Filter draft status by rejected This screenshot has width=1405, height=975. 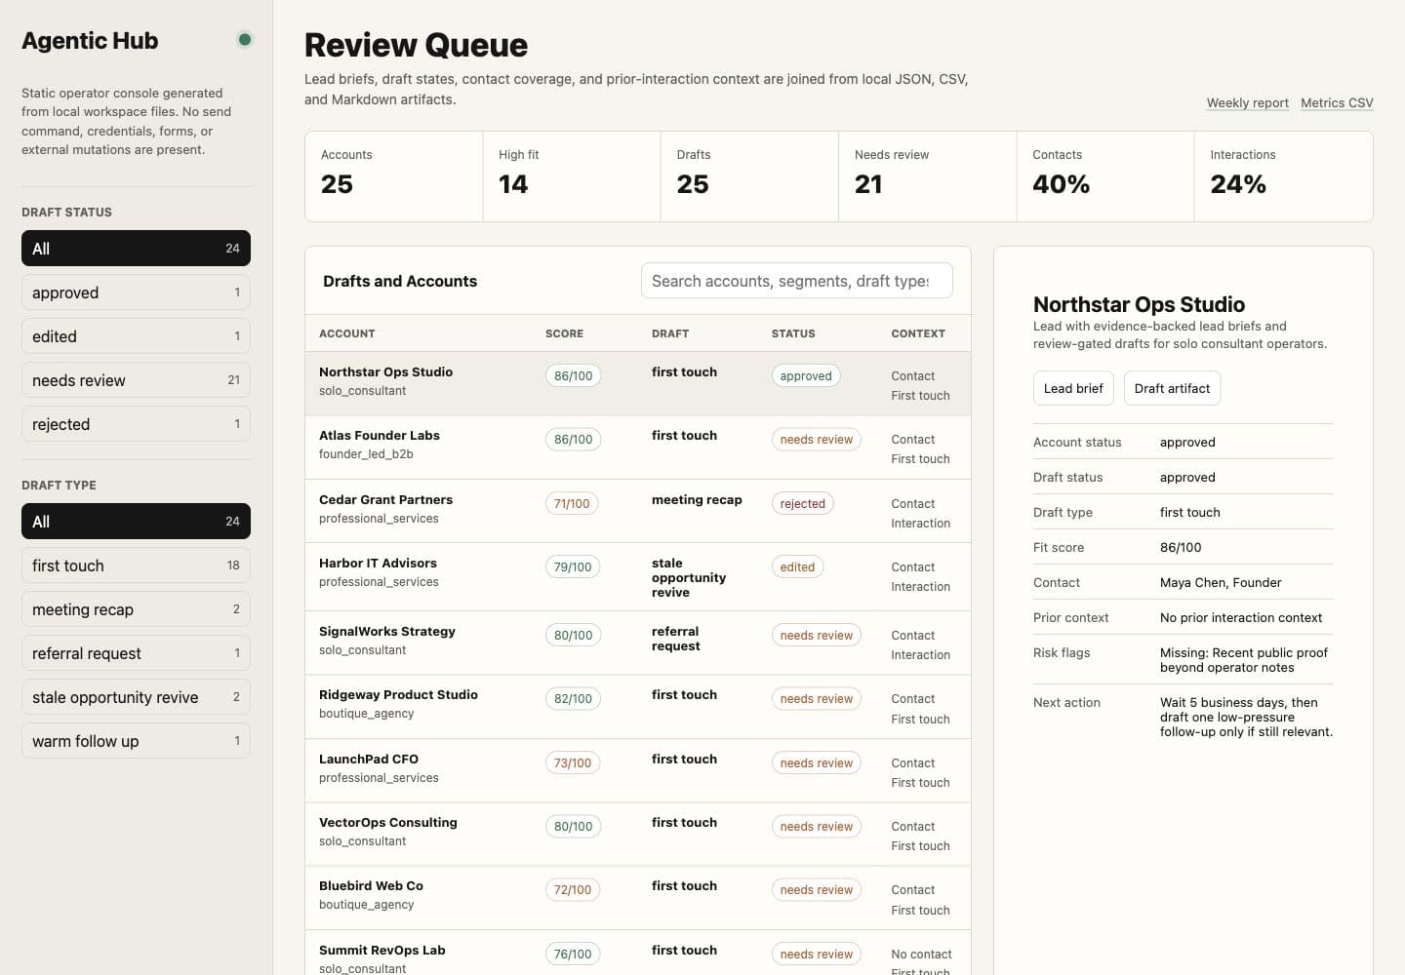(136, 424)
